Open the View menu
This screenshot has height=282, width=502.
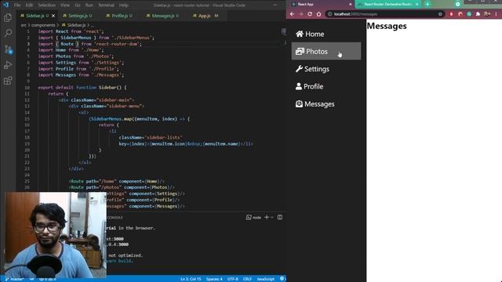[65, 5]
